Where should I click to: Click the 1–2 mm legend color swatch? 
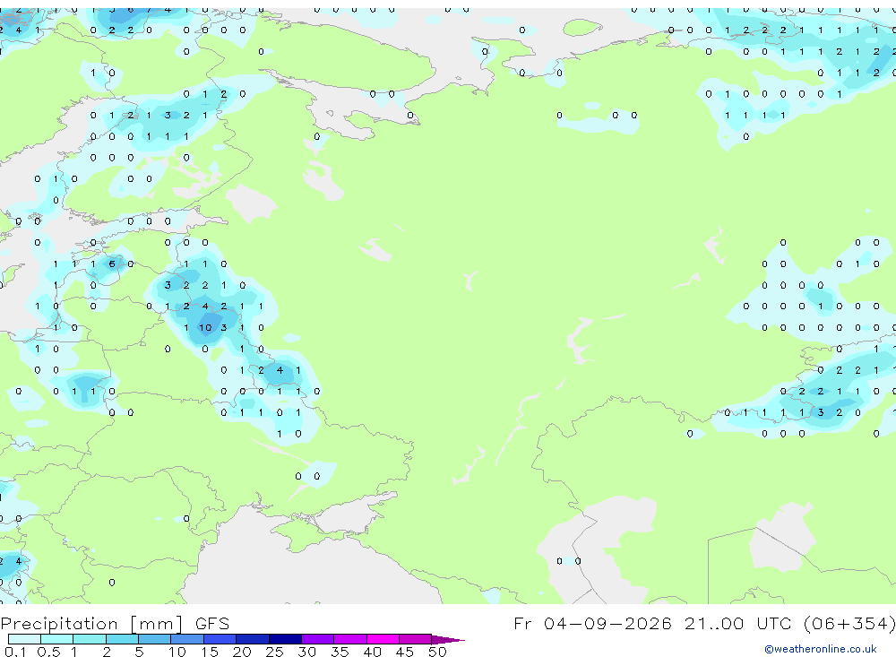click(89, 639)
